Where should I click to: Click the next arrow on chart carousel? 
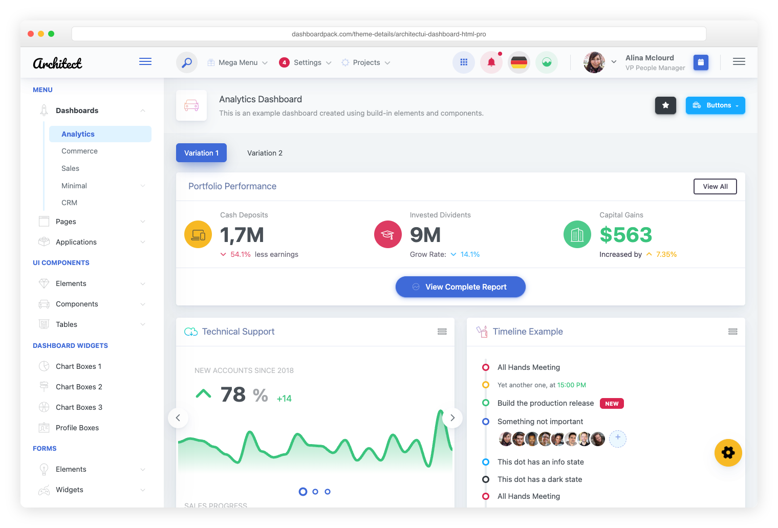(452, 418)
